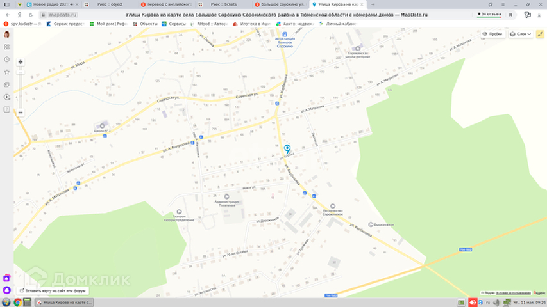This screenshot has width=547, height=307.
Task: Open profile avatar in sidebar
Action: coord(6,35)
